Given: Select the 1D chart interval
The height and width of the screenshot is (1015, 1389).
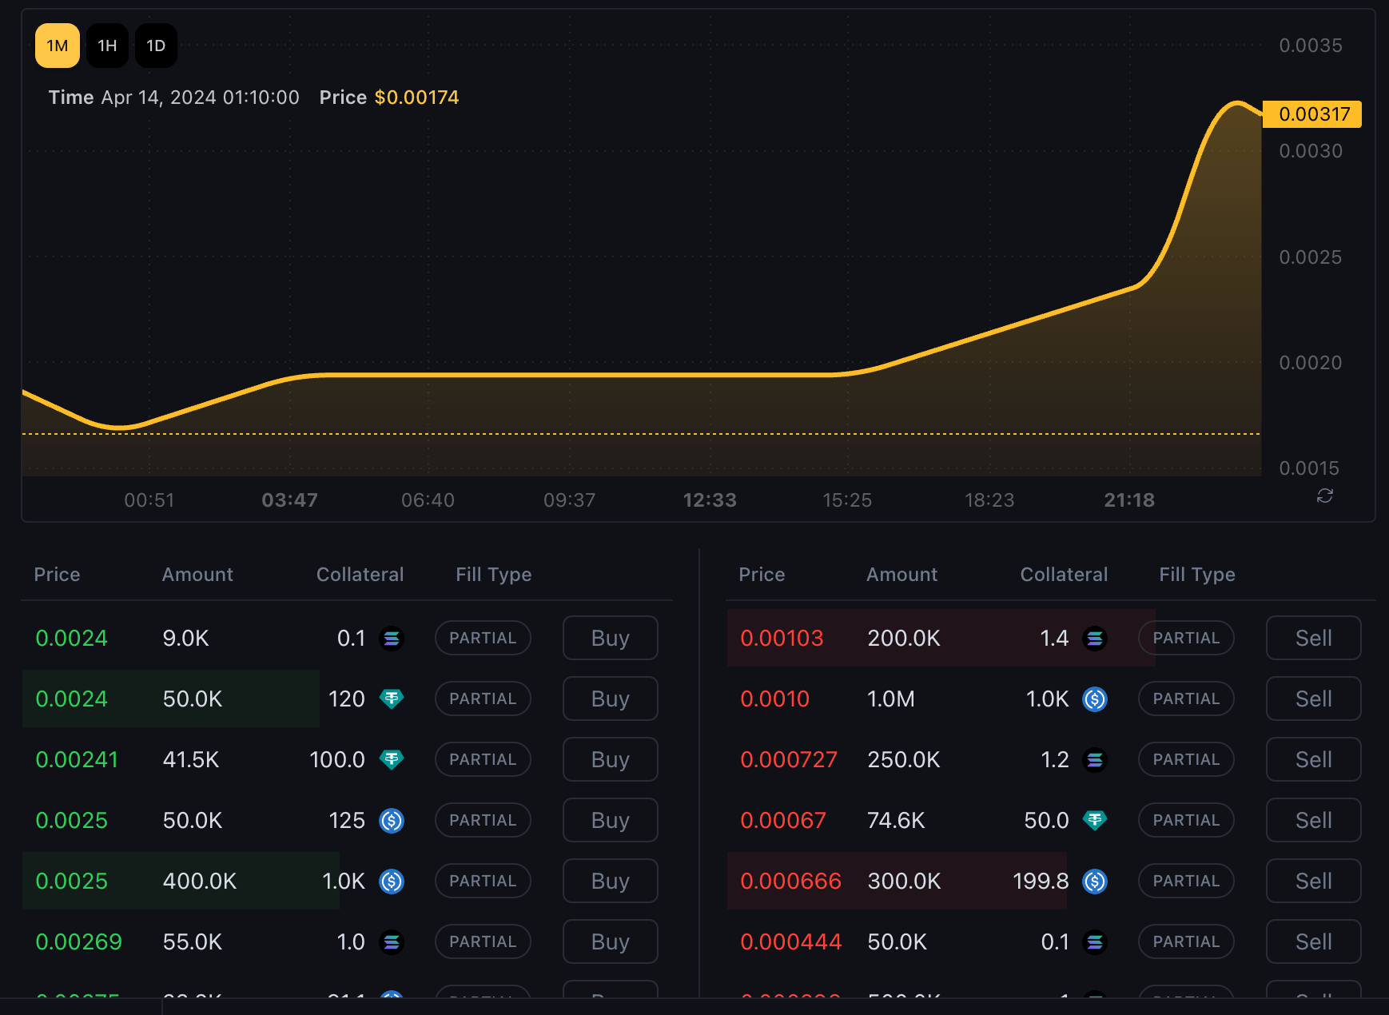Looking at the screenshot, I should click(x=156, y=46).
